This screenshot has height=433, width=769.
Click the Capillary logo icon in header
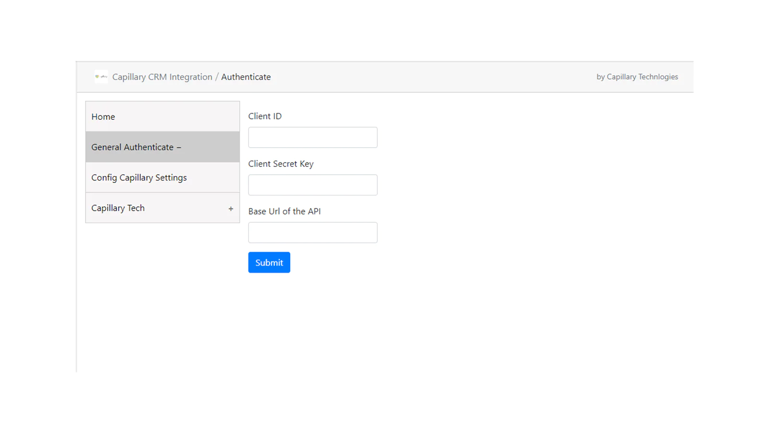point(101,76)
